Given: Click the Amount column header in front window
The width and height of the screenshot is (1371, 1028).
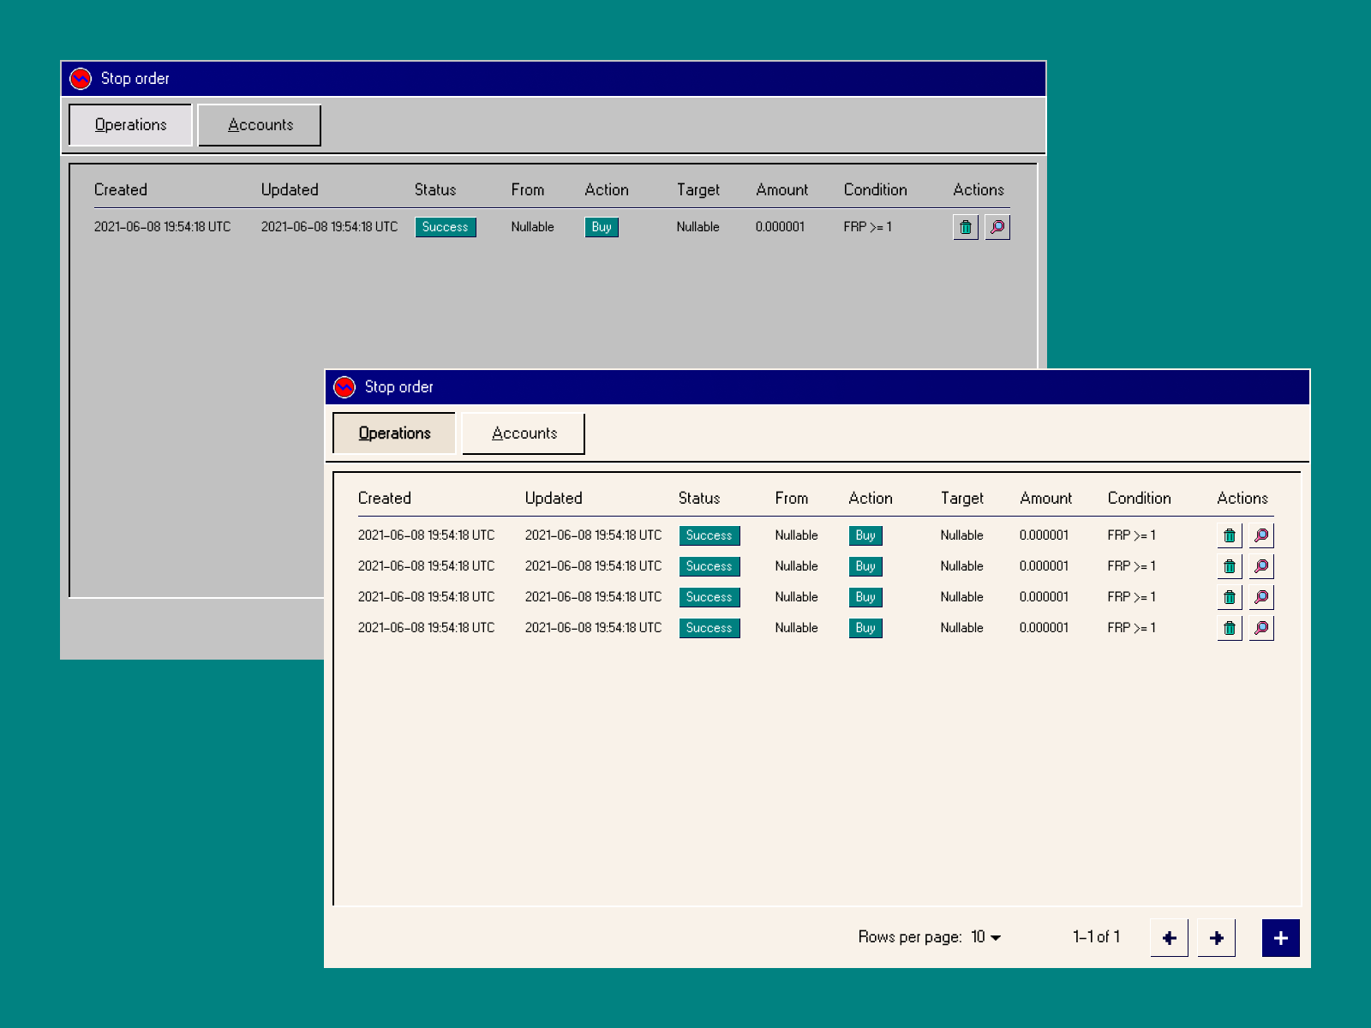Looking at the screenshot, I should click(1045, 498).
